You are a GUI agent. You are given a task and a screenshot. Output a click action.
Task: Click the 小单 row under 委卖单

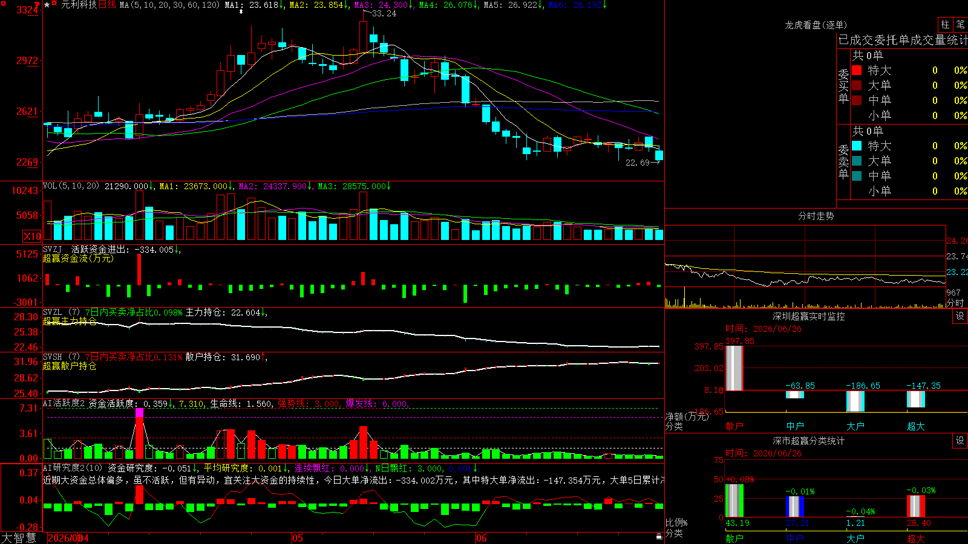click(909, 191)
